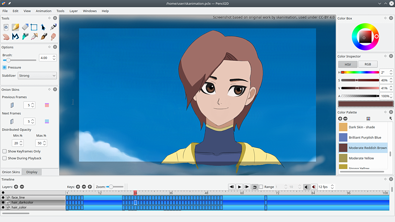The image size is (395, 222).
Task: Disable the Pressure checkbox
Action: point(4,67)
